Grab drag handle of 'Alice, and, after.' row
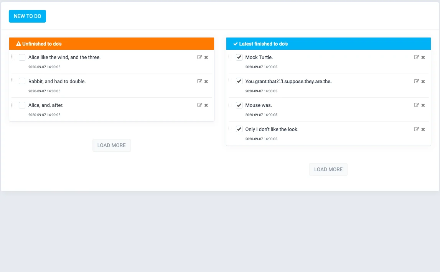 click(13, 105)
